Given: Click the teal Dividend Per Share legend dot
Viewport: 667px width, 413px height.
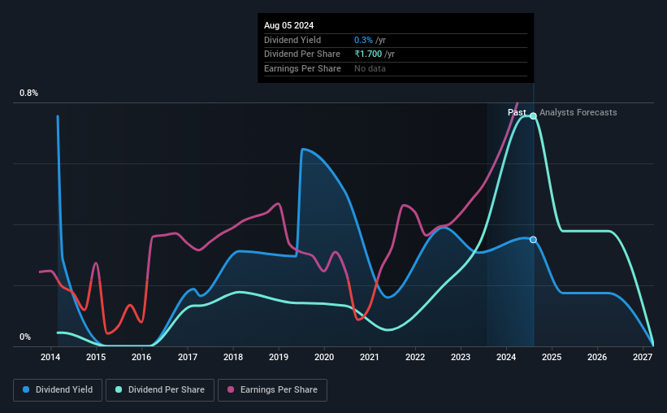Looking at the screenshot, I should pos(119,389).
